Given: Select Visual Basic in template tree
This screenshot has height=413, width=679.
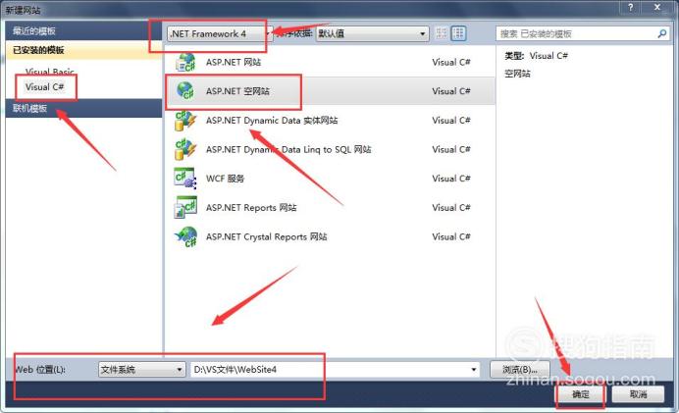Looking at the screenshot, I should (x=49, y=71).
